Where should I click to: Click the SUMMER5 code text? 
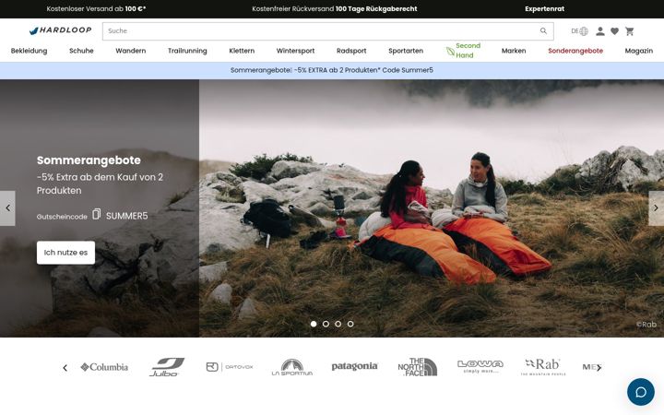tap(126, 216)
